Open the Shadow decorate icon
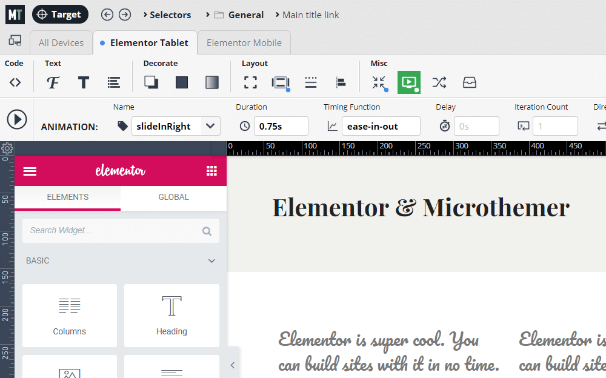The image size is (606, 378). pos(151,82)
